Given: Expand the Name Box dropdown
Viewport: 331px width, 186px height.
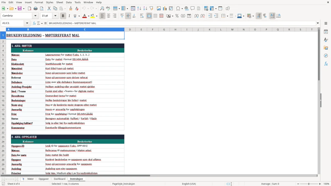Looking at the screenshot, I should (27, 23).
